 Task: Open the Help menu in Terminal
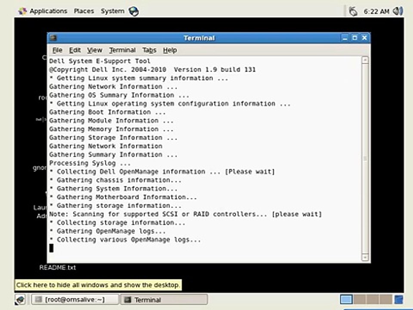(x=170, y=50)
